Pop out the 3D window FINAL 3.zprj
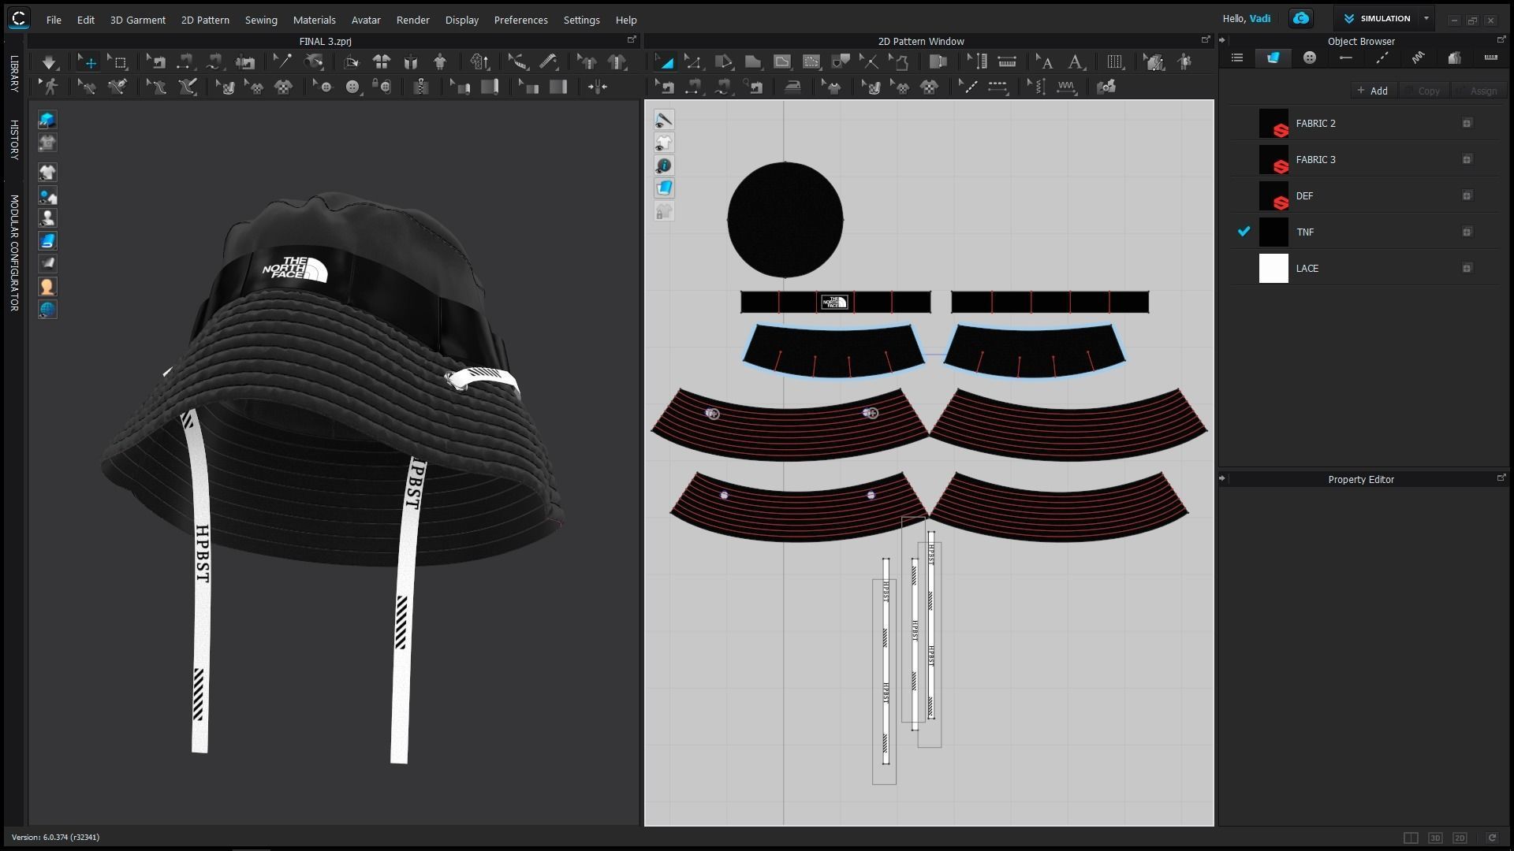The width and height of the screenshot is (1514, 851). click(632, 39)
